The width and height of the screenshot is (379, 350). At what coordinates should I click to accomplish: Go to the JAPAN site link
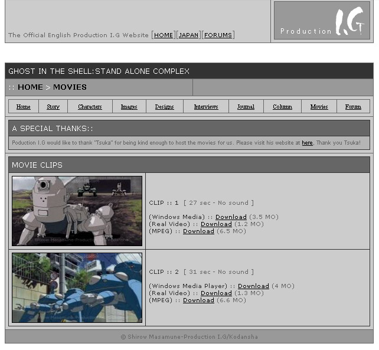pos(188,35)
